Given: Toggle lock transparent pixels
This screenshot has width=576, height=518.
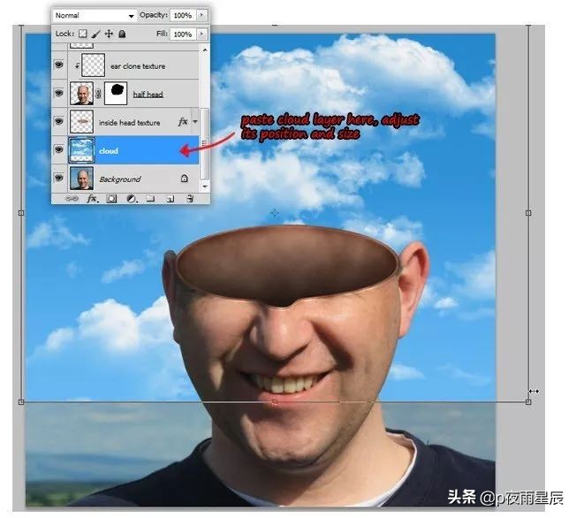Looking at the screenshot, I should coord(83,34).
